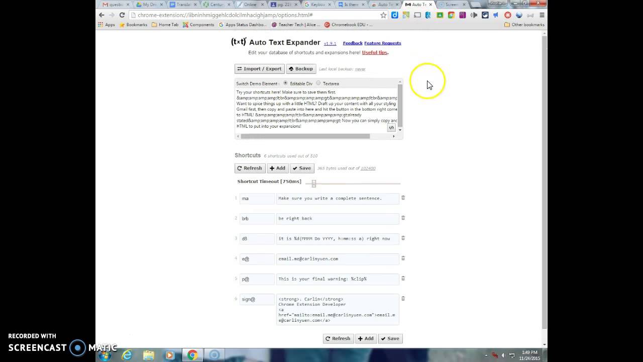Click the top Add shortcut button

(x=277, y=168)
